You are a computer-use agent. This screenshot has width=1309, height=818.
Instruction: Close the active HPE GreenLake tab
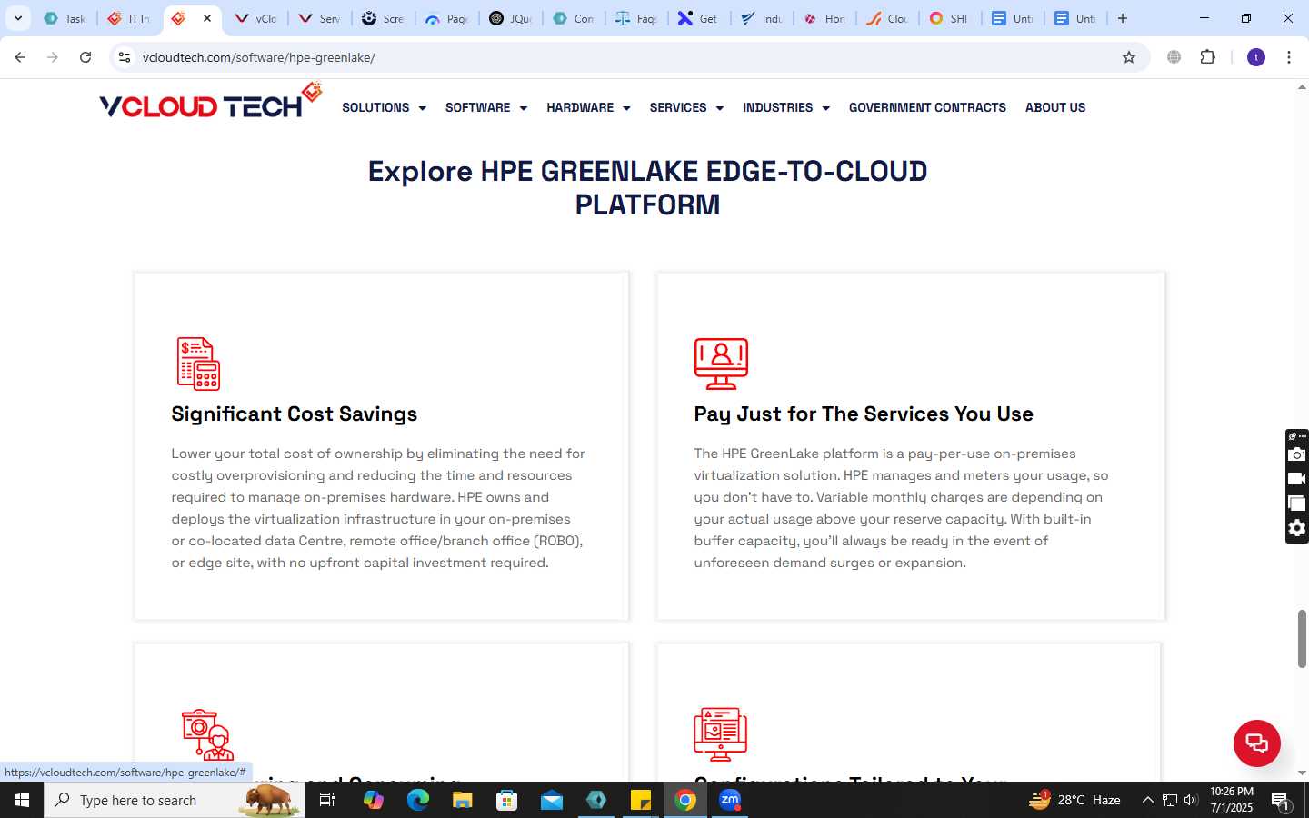[x=207, y=18]
